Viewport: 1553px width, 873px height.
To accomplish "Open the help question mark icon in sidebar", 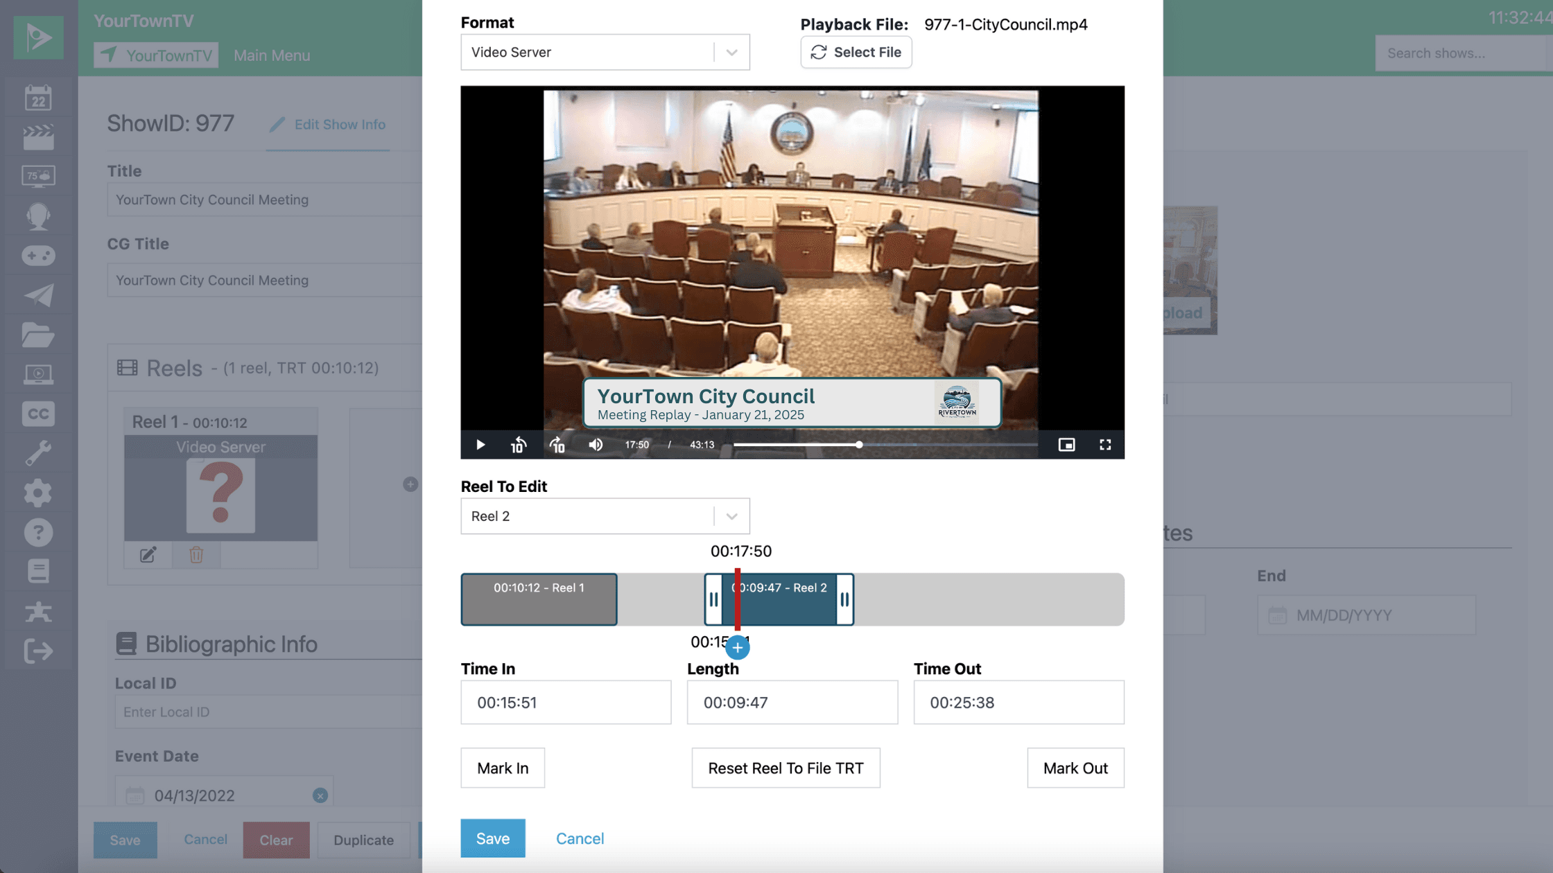I will [38, 532].
